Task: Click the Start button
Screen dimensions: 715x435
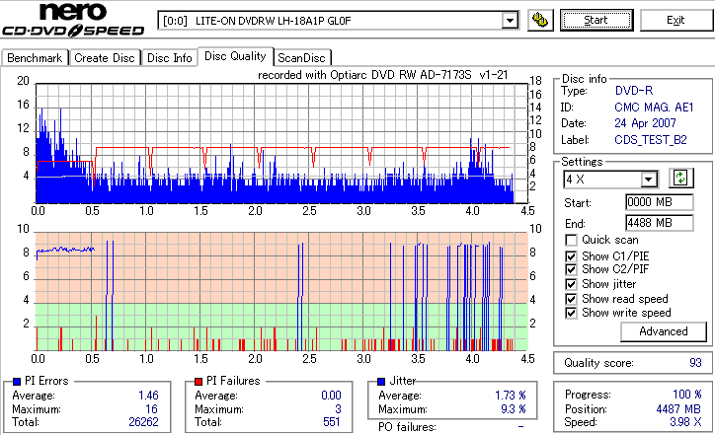Action: pos(596,21)
